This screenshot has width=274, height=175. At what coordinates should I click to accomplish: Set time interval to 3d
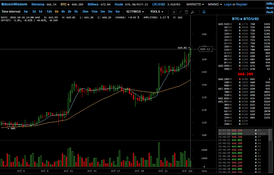(x=34, y=12)
